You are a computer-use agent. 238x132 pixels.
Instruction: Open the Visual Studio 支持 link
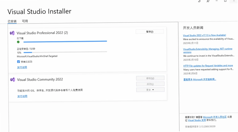[x=197, y=120]
